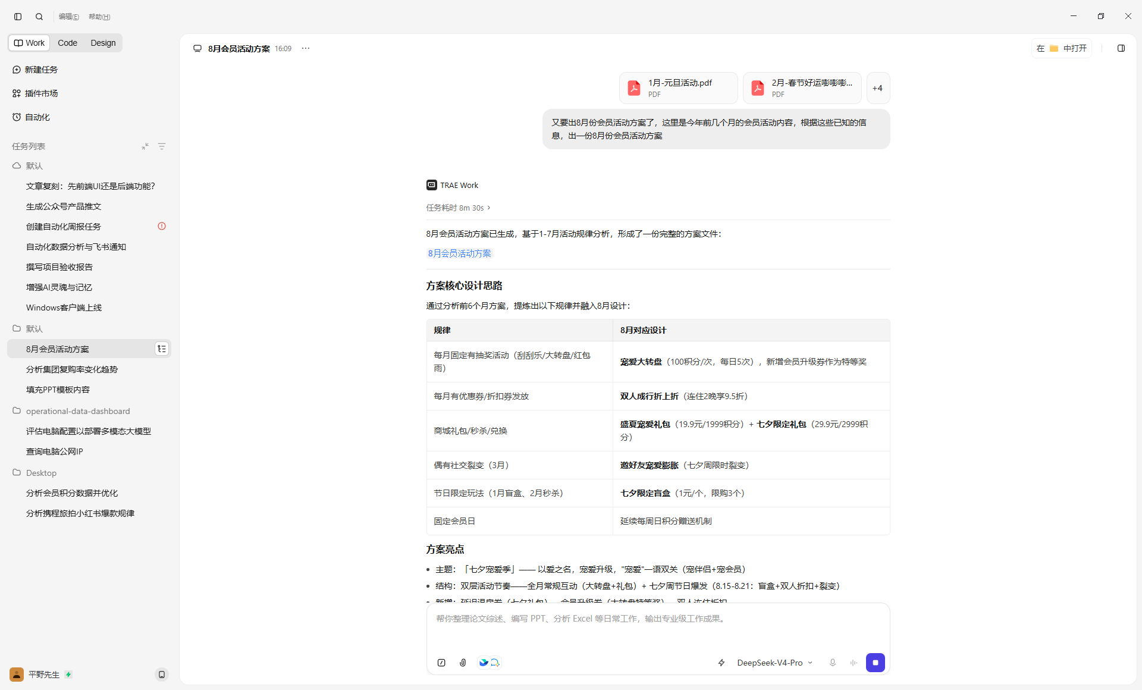Click the audio waveform icon
Screen dimensions: 1142x690
coord(854,663)
